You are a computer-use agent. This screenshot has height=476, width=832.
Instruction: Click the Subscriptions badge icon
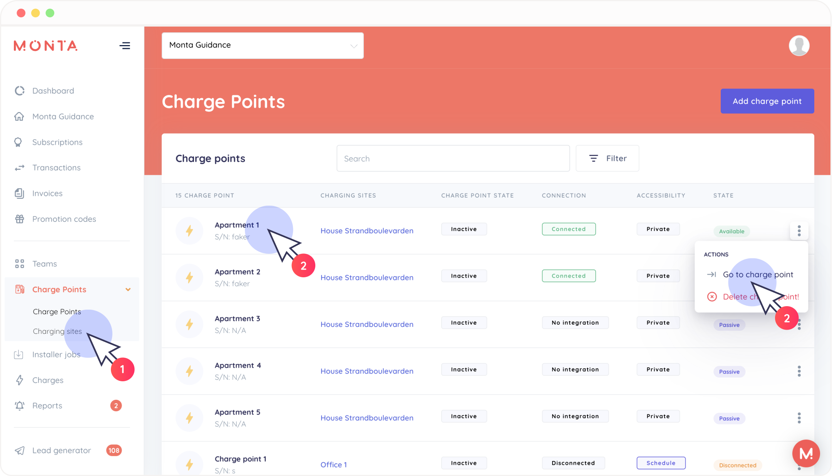pyautogui.click(x=18, y=142)
